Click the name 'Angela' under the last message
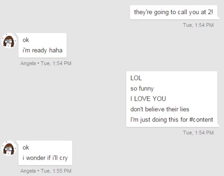 pos(28,171)
